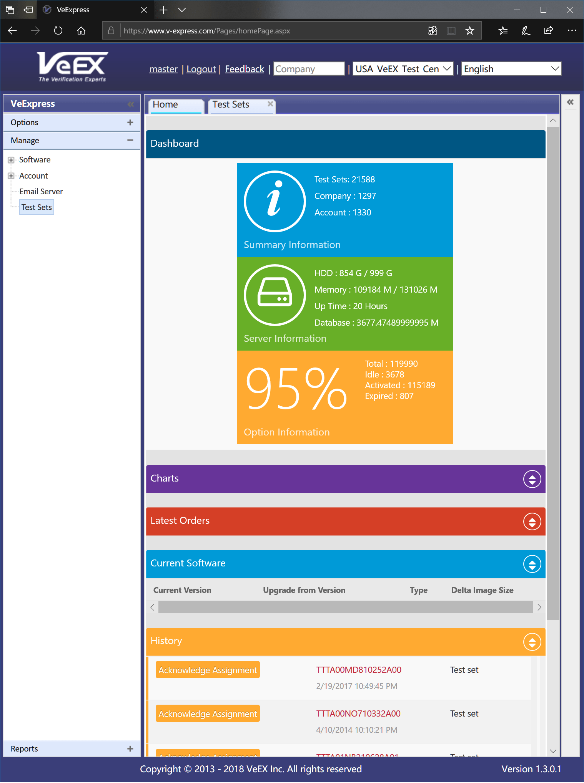The width and height of the screenshot is (584, 783).
Task: Refresh the page in browser
Action: [x=58, y=31]
